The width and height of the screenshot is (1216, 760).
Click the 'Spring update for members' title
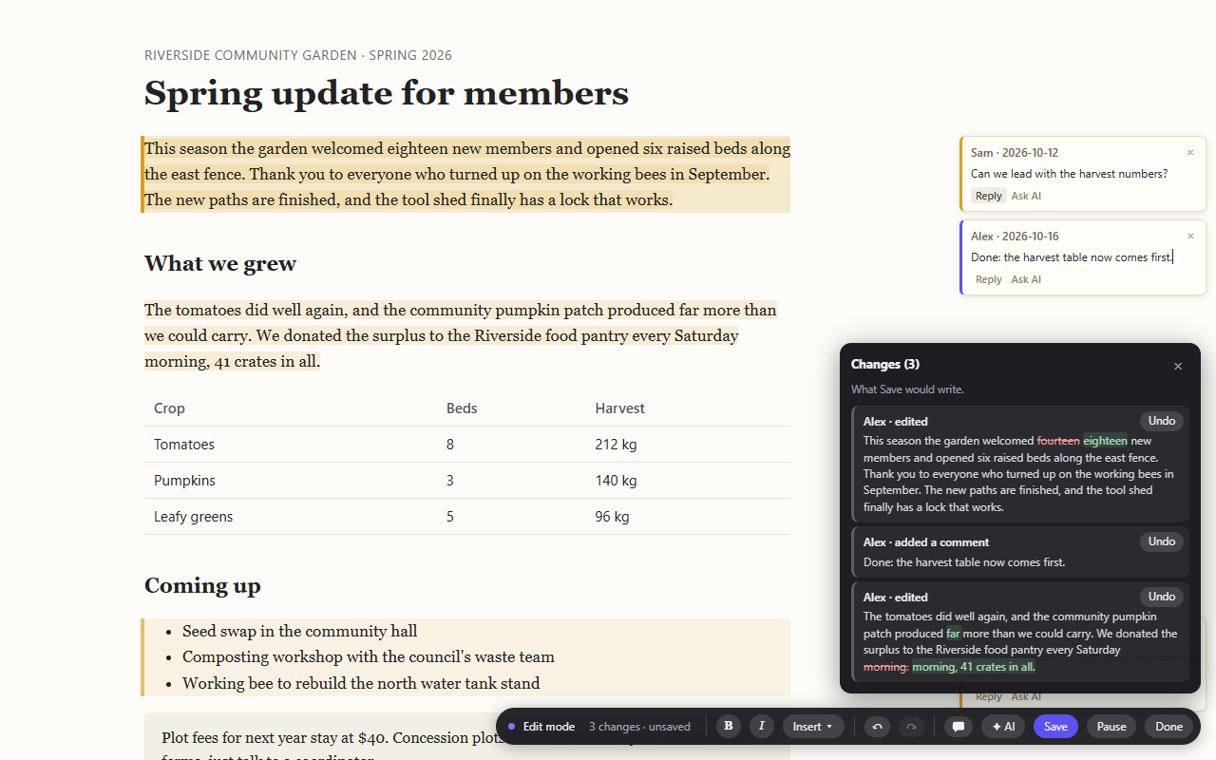point(387,93)
